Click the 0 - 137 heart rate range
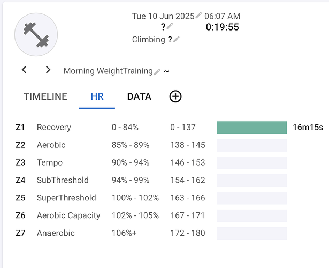This screenshot has height=268, width=329. click(x=183, y=128)
